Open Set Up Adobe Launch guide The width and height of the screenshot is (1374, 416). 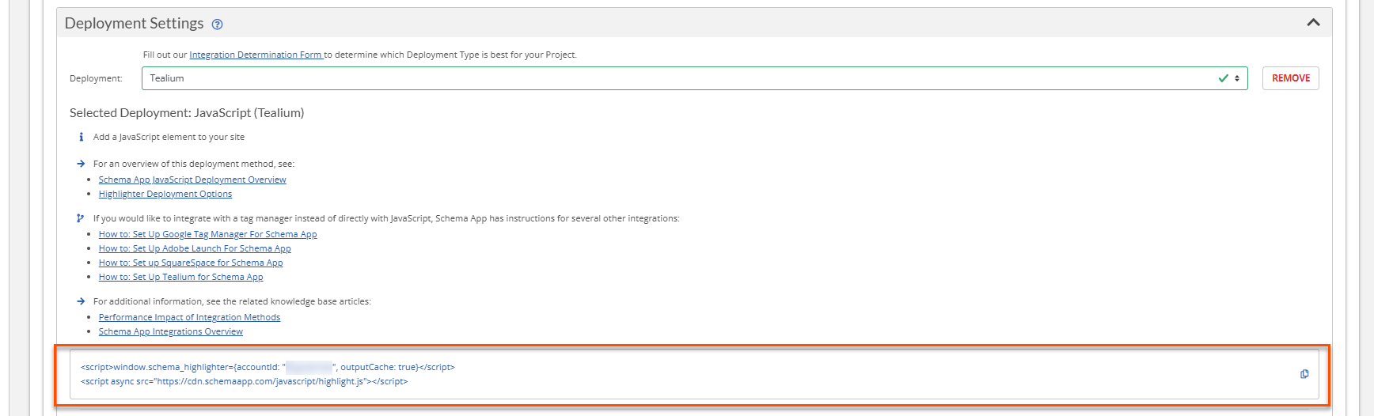tap(195, 248)
